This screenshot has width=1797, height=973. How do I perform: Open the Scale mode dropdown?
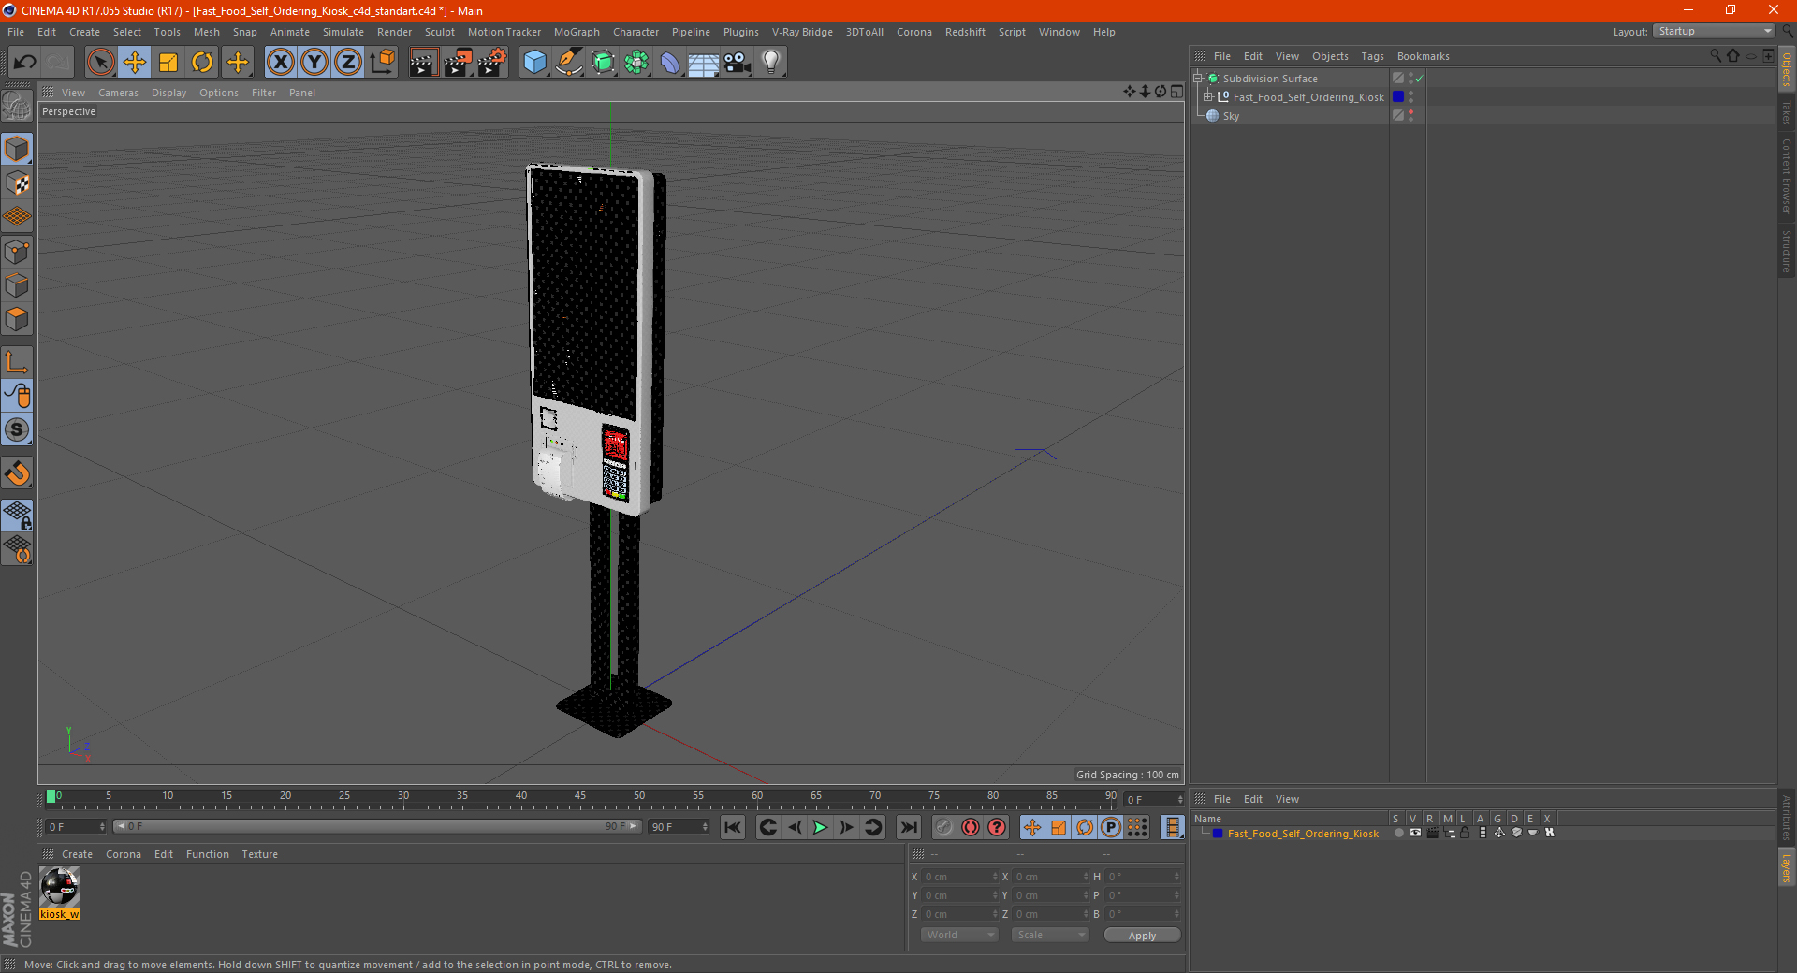[x=1050, y=935]
